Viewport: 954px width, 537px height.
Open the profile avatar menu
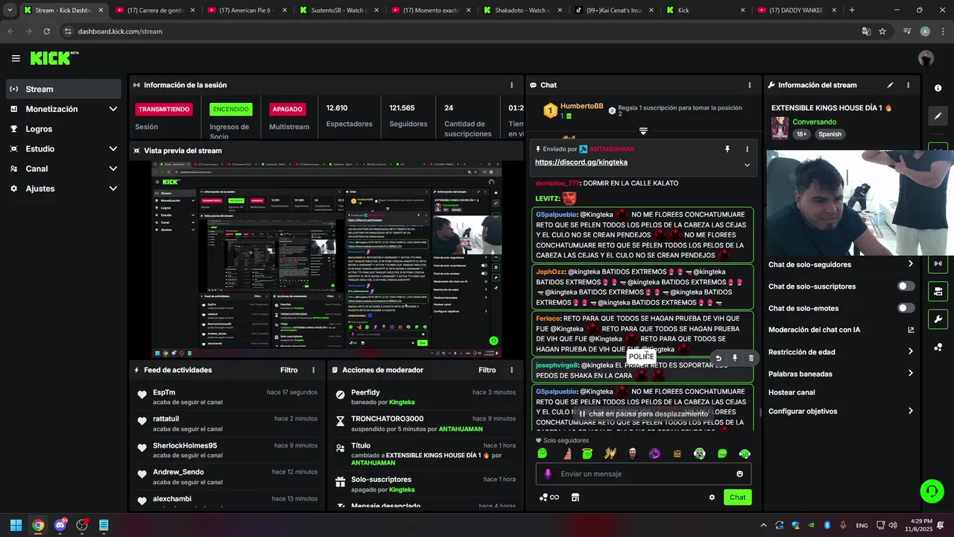click(x=926, y=58)
